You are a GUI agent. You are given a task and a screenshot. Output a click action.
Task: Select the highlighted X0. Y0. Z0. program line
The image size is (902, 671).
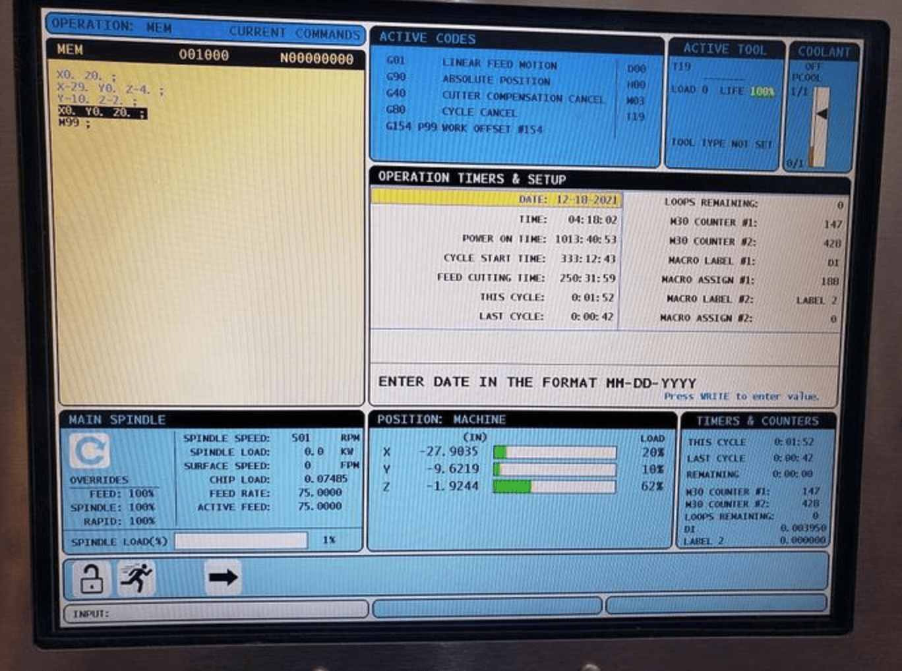[x=102, y=112]
